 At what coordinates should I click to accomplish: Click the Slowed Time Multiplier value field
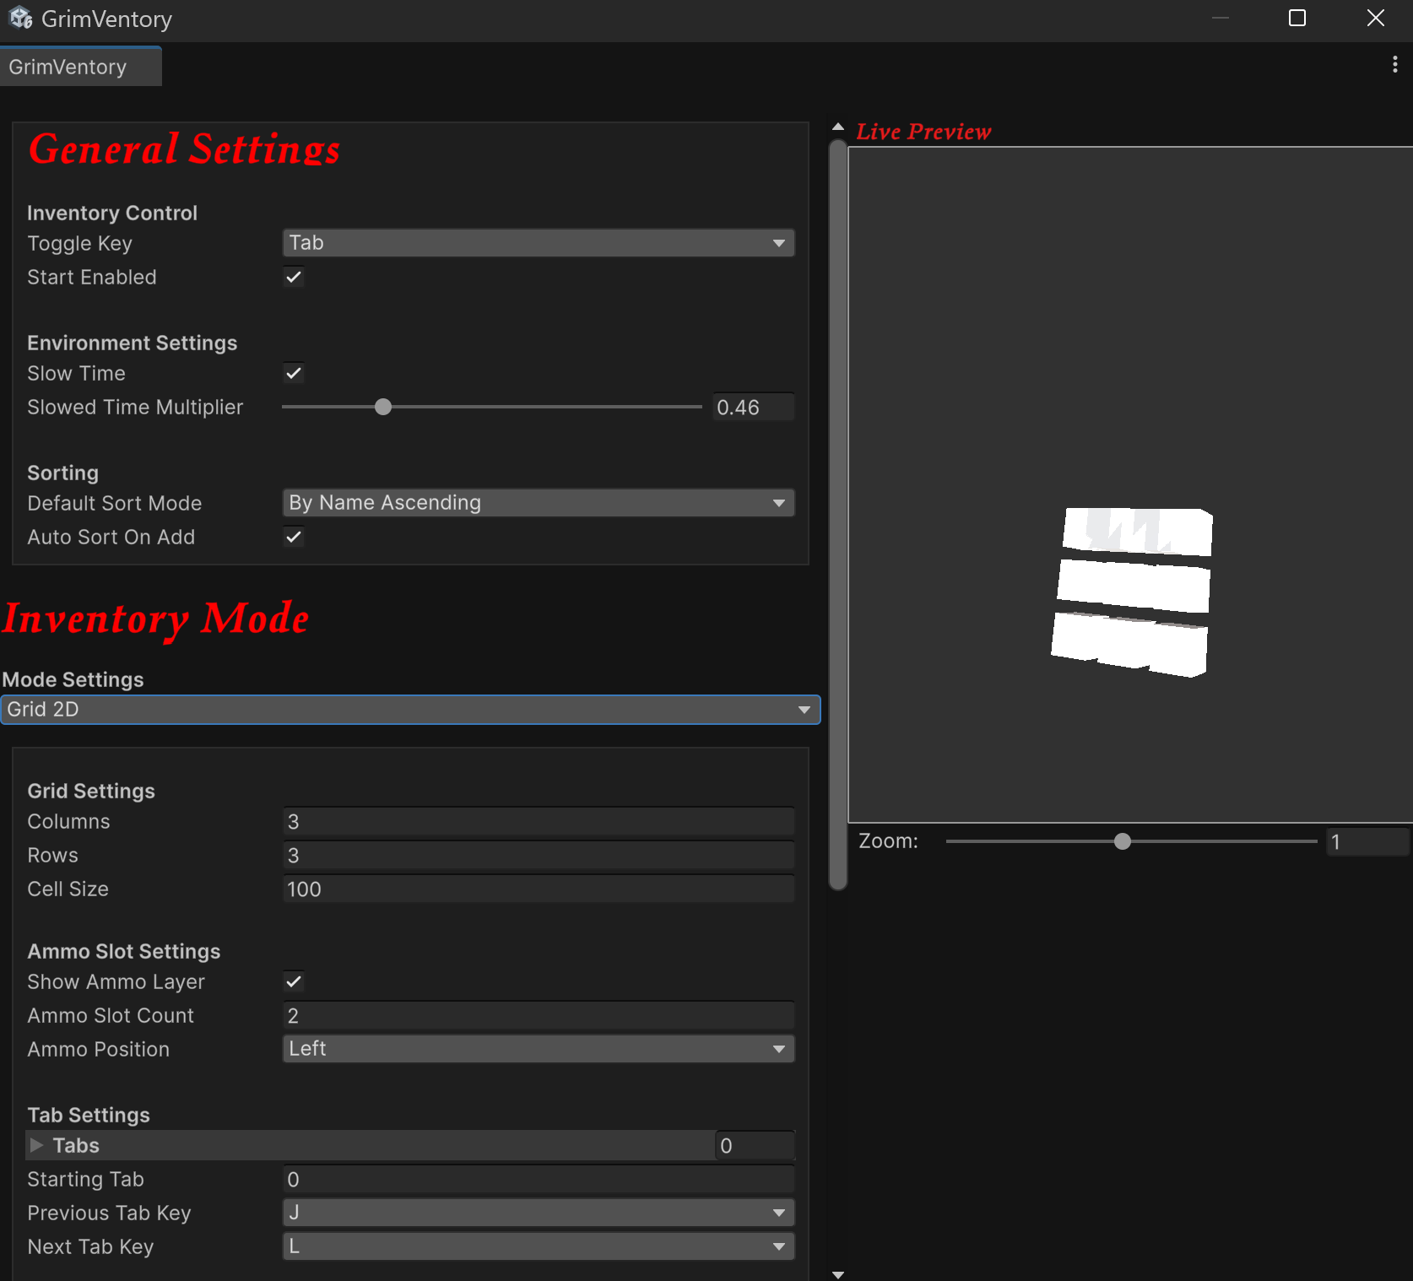coord(753,407)
